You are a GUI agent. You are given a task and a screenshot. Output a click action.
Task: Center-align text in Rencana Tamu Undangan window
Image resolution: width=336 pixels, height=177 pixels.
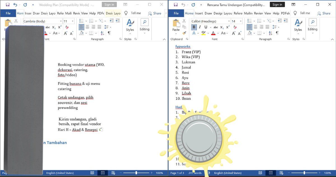click(255, 27)
